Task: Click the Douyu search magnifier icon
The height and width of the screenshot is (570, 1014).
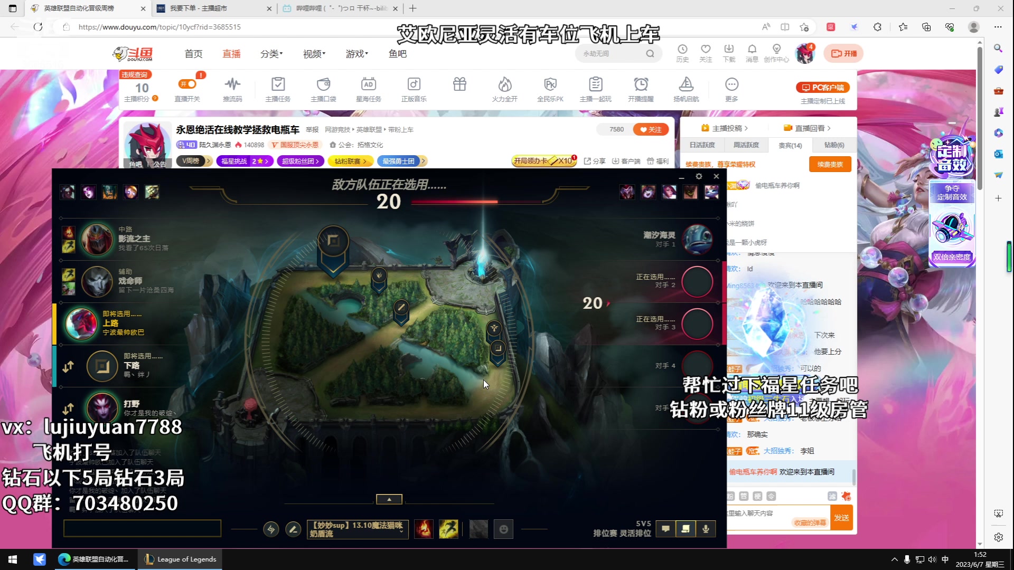Action: pyautogui.click(x=650, y=53)
